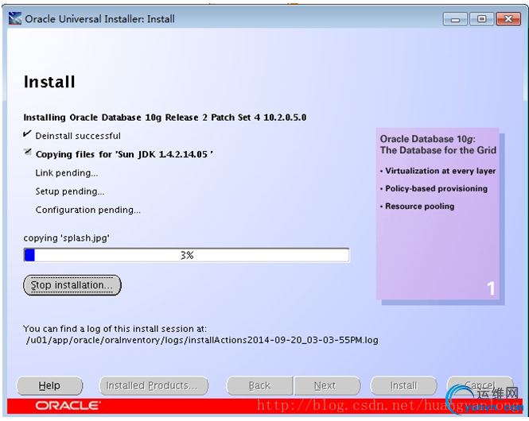Go Back to the previous step
The image size is (529, 421).
click(x=259, y=385)
